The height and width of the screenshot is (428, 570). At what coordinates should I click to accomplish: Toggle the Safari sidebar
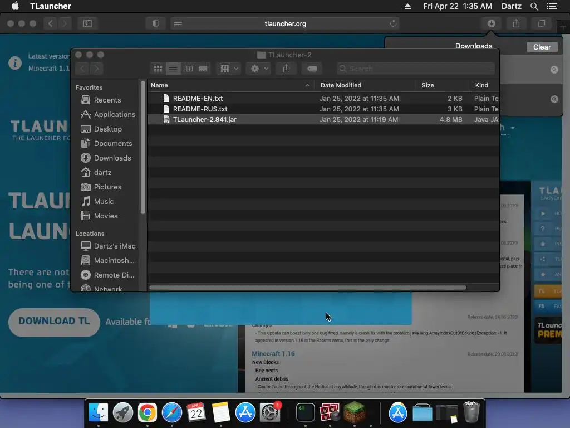[87, 23]
